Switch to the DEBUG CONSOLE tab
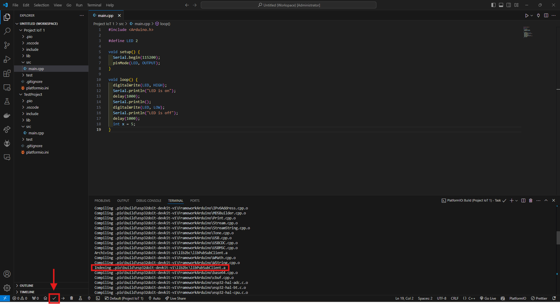This screenshot has width=560, height=304. (149, 201)
